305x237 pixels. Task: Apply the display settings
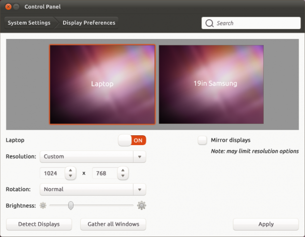(x=266, y=224)
